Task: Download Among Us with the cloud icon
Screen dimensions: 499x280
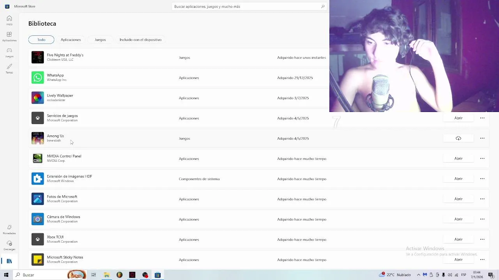Action: click(x=458, y=138)
